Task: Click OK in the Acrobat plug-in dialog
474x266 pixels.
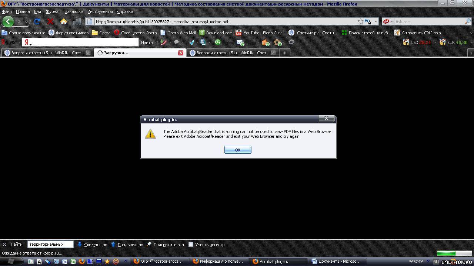Action: coord(238,150)
